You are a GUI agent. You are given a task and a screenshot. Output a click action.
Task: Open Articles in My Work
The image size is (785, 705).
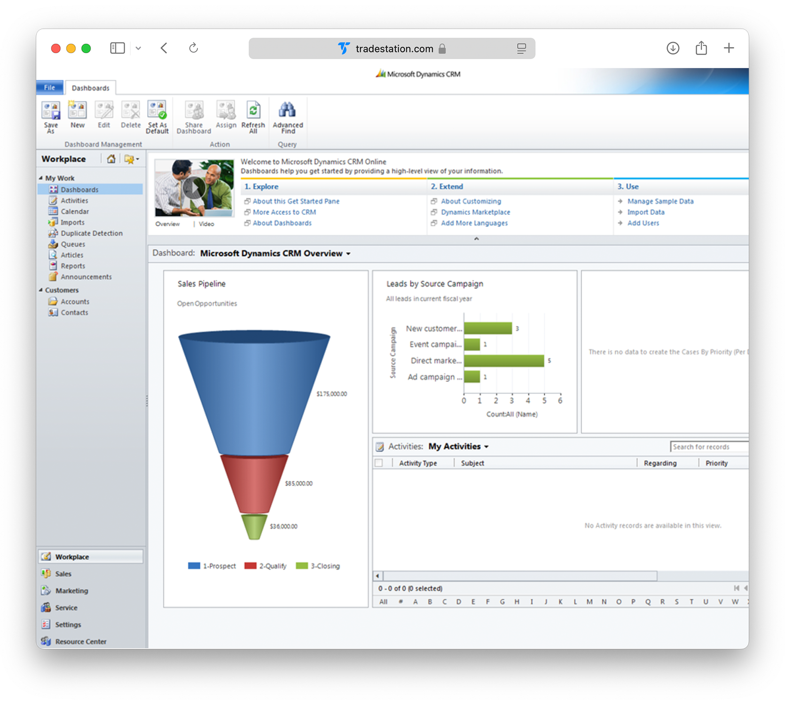point(71,254)
